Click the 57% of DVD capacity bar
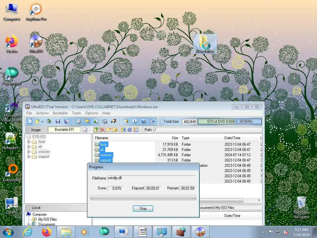Image resolution: width=317 pixels, height=238 pixels. coord(230,121)
